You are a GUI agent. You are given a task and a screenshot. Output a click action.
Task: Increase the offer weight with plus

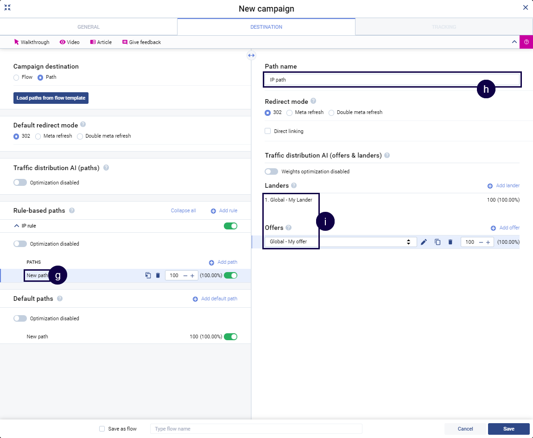(488, 242)
